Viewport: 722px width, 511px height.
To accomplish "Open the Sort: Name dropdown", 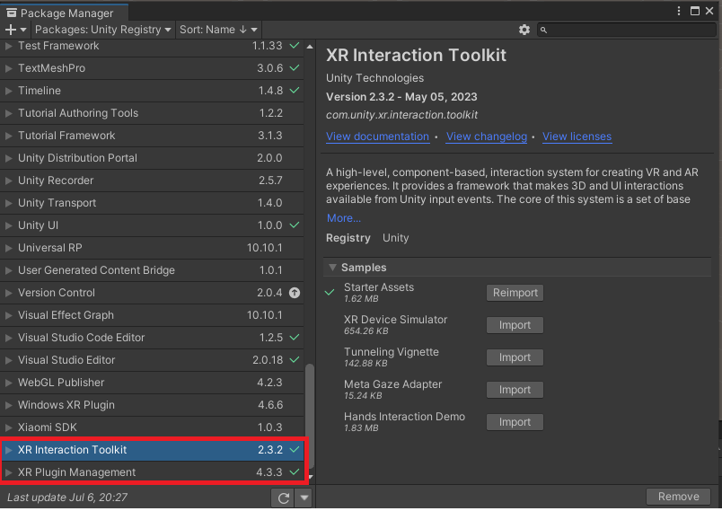I will coord(218,30).
